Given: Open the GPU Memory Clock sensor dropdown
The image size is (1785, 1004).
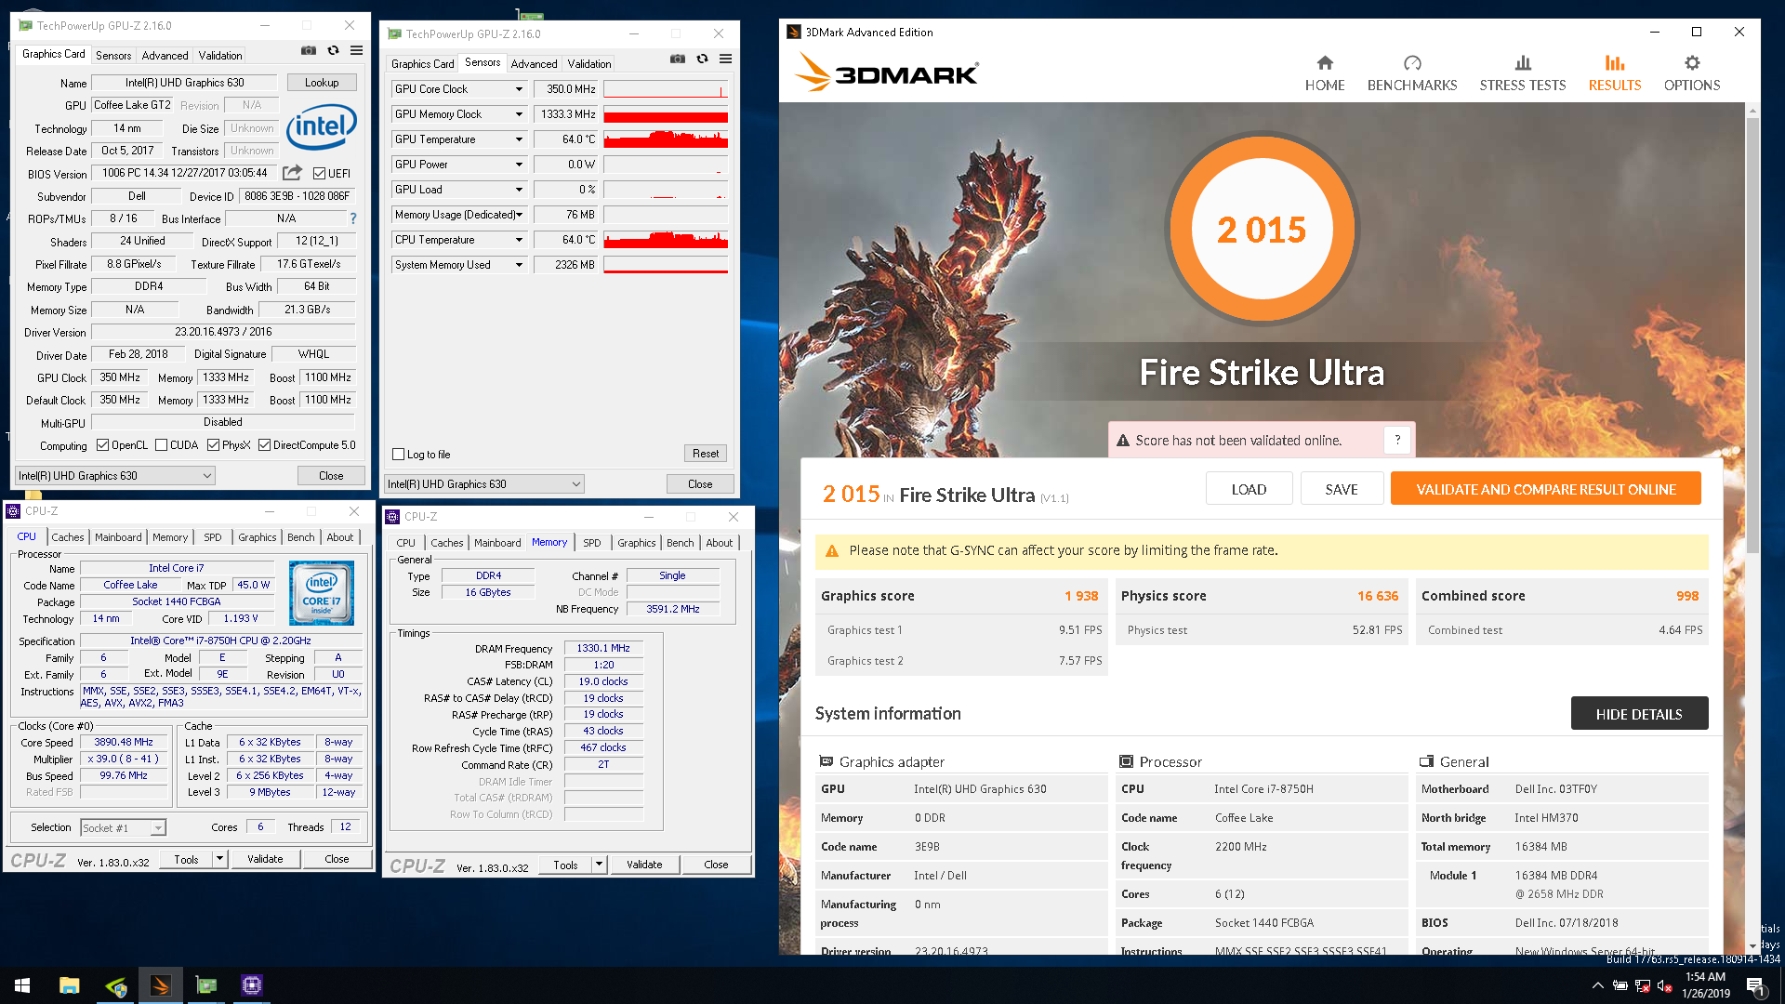Looking at the screenshot, I should point(519,114).
